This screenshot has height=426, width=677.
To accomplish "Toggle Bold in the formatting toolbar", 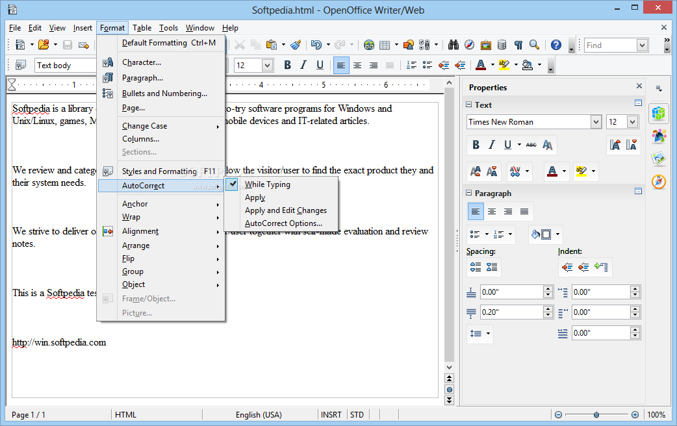I will pos(288,65).
